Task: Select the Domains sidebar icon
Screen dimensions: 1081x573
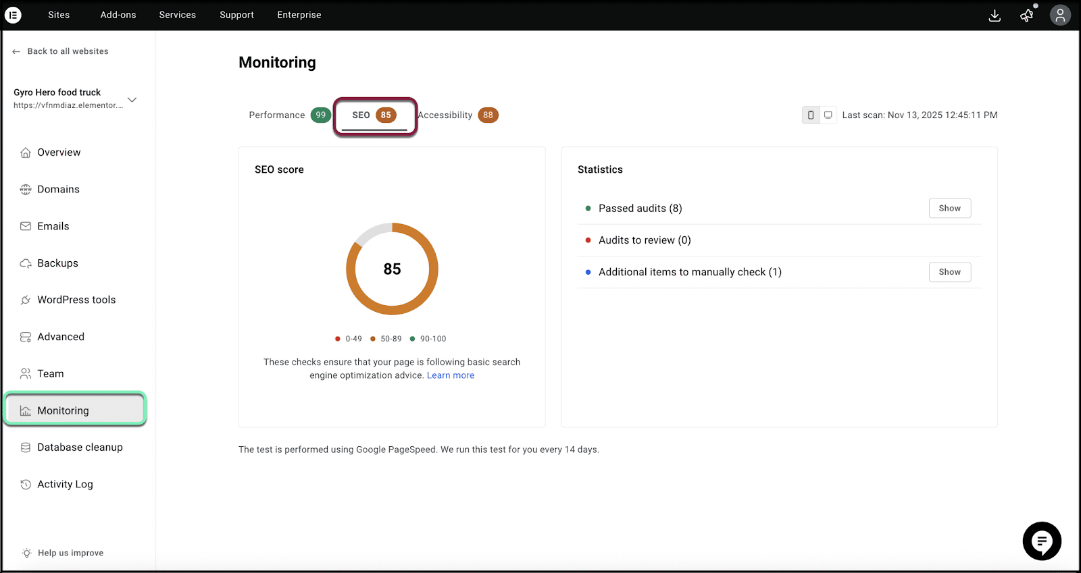Action: tap(25, 189)
